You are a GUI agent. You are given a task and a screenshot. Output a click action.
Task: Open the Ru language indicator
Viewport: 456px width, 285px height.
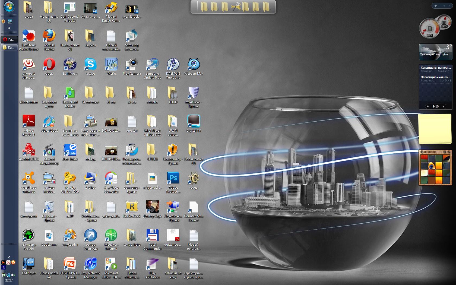coord(4,267)
